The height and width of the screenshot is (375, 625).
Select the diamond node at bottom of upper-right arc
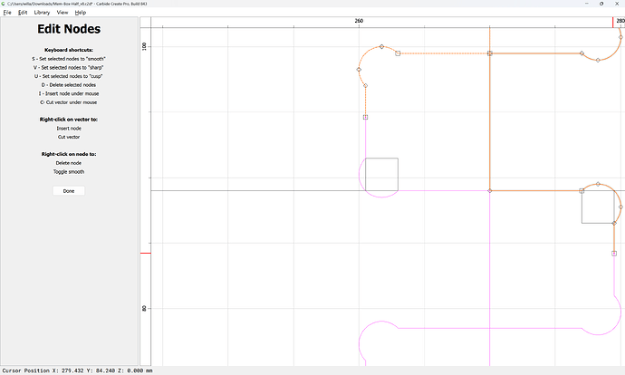click(598, 60)
